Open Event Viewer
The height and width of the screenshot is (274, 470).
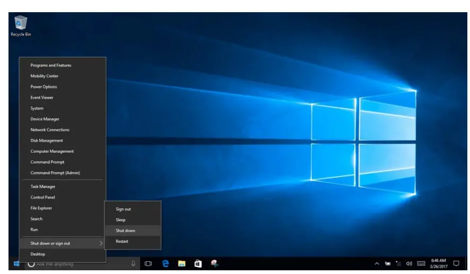pyautogui.click(x=63, y=98)
